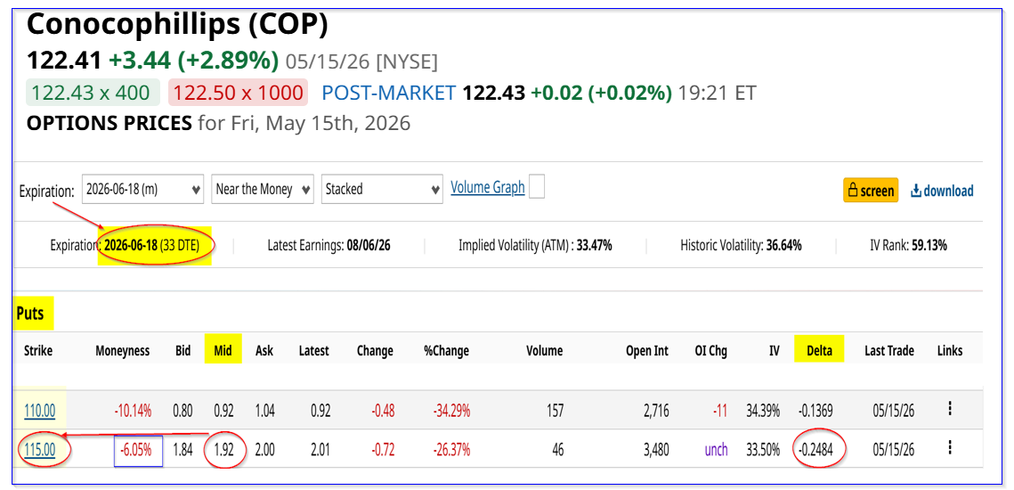
Task: Select the 34.39% IV cell
Action: point(762,411)
